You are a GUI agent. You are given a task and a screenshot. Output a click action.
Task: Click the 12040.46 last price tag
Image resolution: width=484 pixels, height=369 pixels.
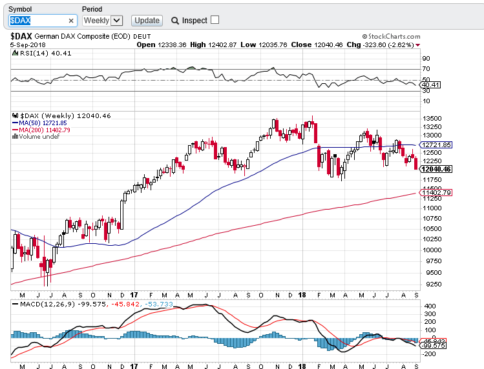pyautogui.click(x=436, y=169)
